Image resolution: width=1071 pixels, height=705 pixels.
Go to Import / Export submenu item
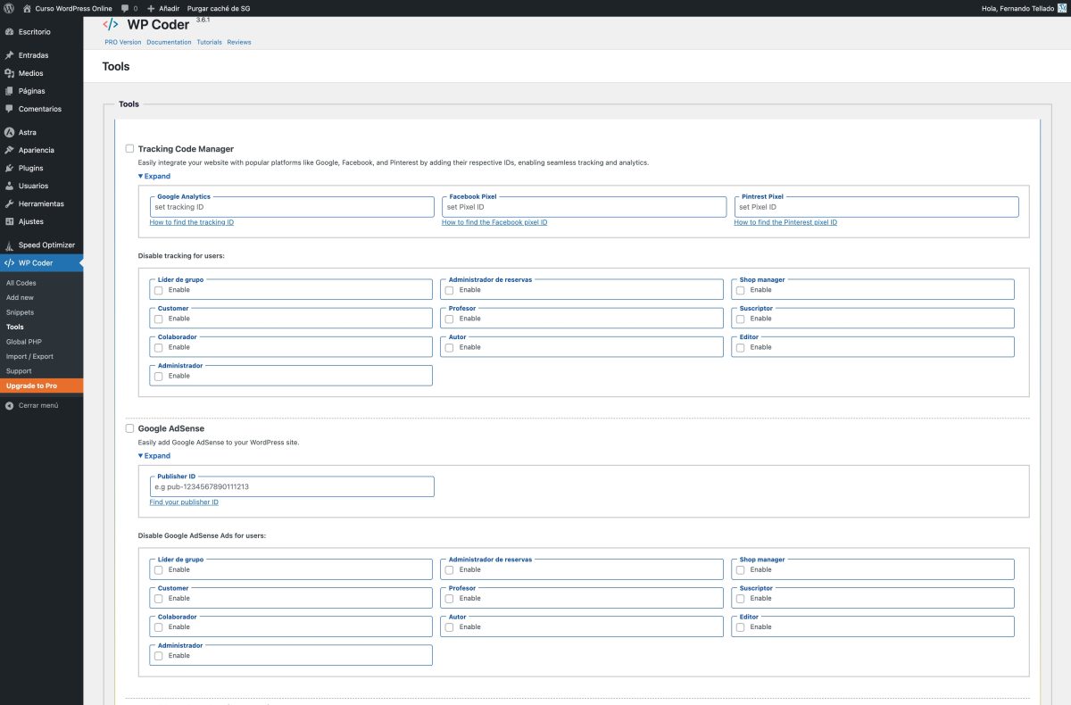(x=29, y=356)
